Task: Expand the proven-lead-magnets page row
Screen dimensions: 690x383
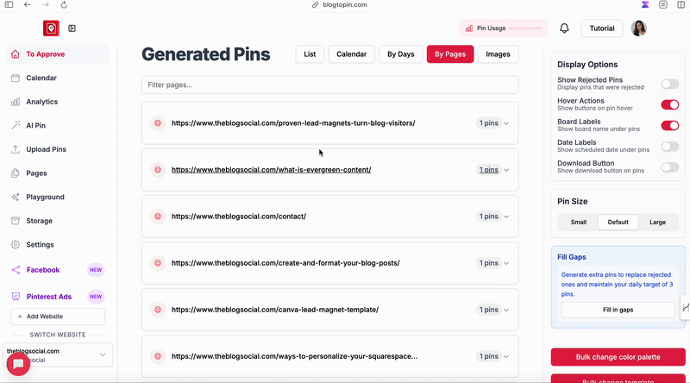Action: [506, 123]
